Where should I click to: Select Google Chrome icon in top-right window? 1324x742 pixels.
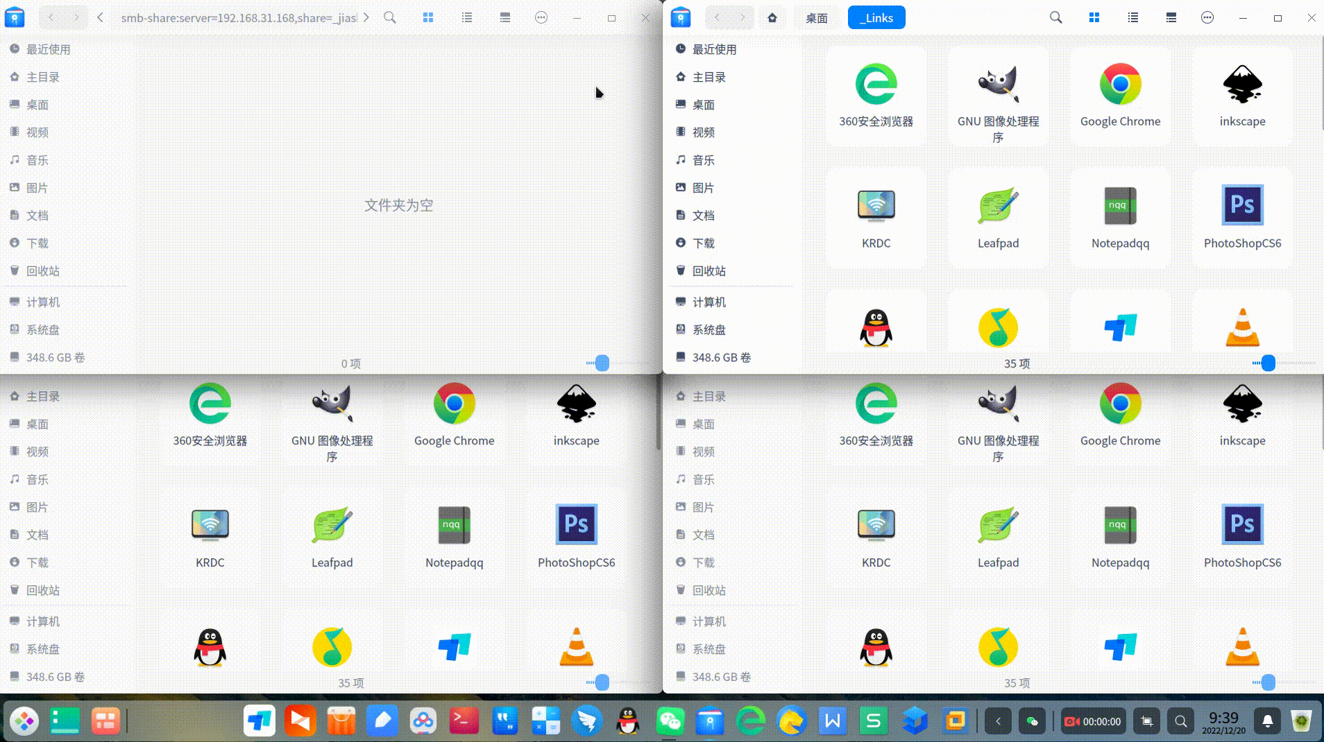(x=1120, y=84)
